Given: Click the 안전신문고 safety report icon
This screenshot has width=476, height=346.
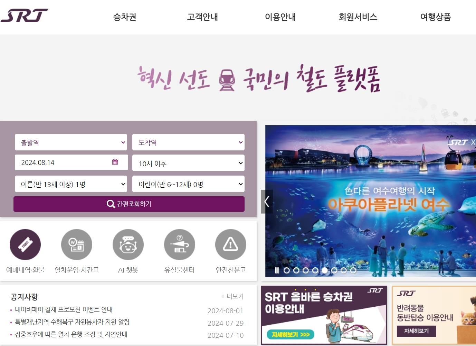Looking at the screenshot, I should click(x=230, y=244).
